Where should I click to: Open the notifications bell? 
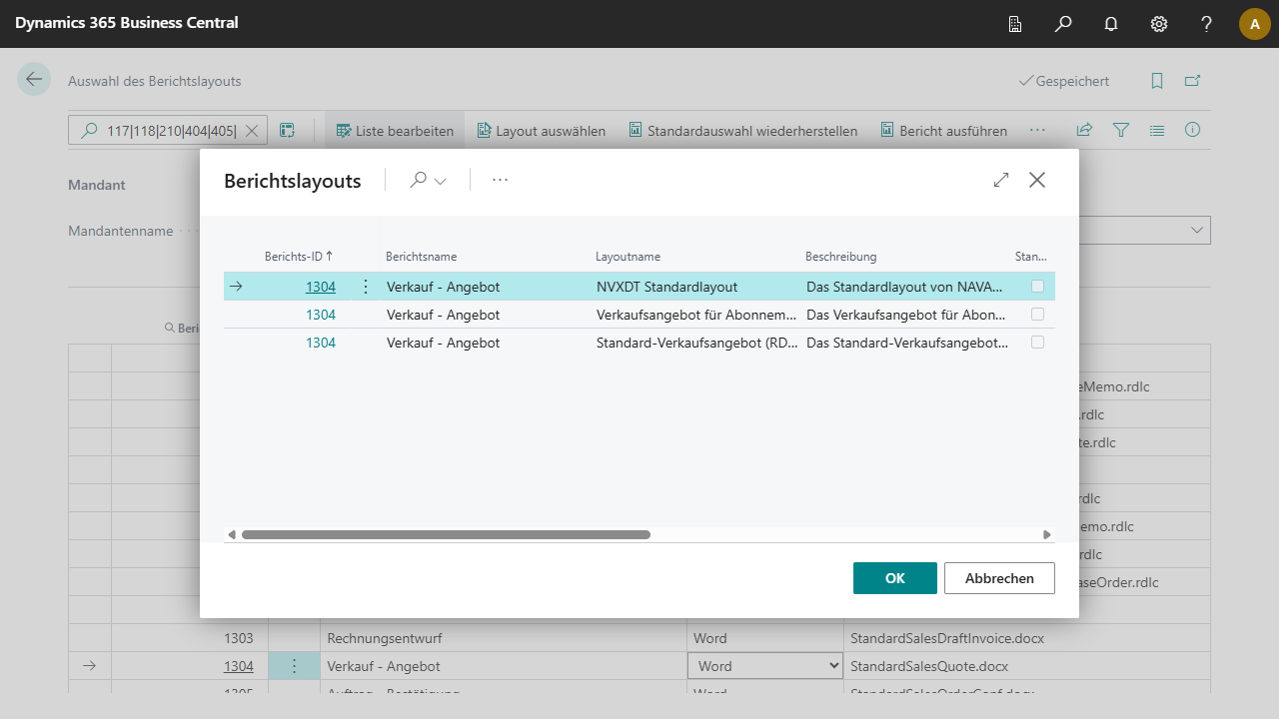tap(1111, 24)
